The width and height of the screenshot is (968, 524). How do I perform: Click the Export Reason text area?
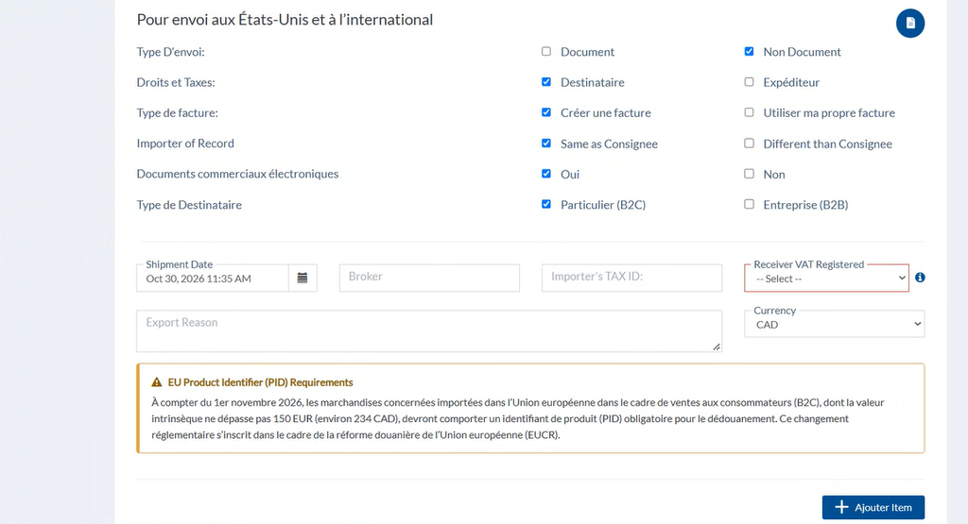[429, 331]
